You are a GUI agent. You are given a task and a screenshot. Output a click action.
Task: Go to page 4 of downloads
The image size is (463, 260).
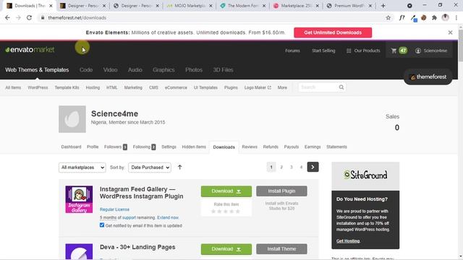[x=301, y=167]
